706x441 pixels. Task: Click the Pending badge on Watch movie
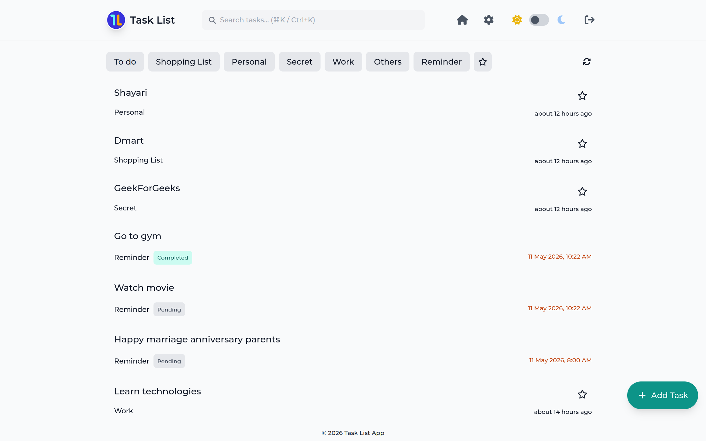pyautogui.click(x=169, y=309)
